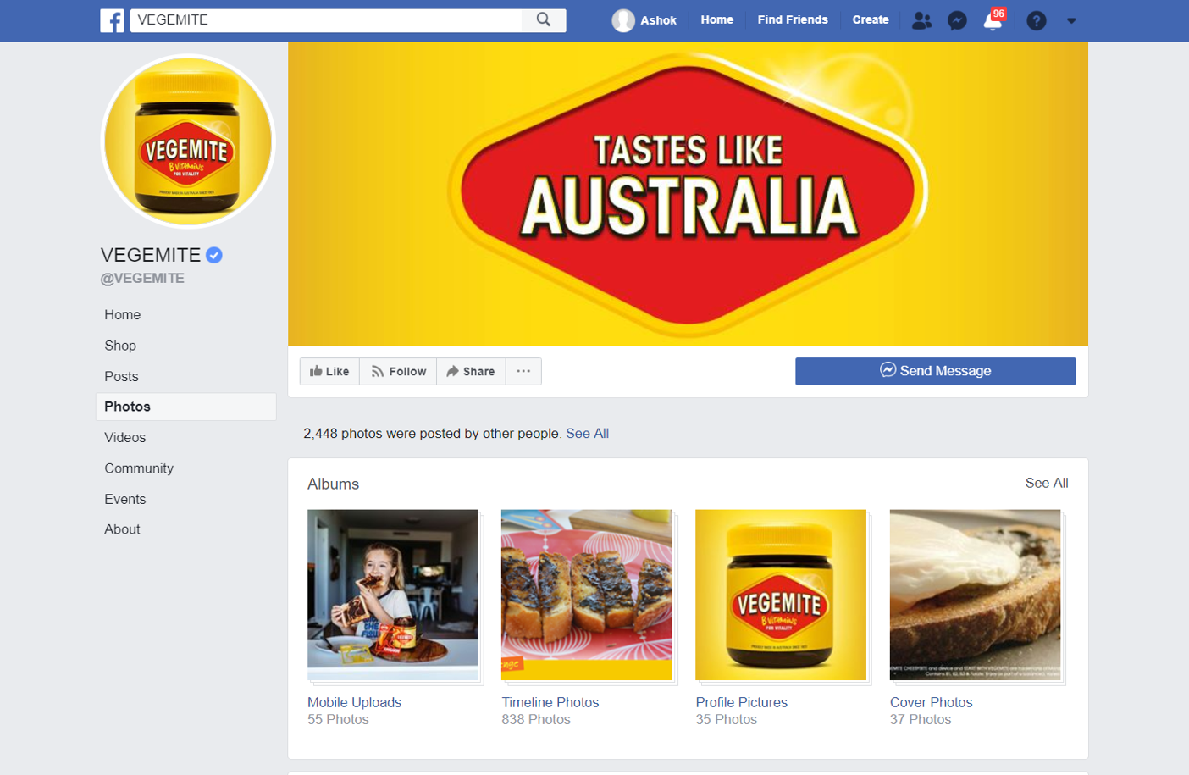Click the '37 Photos' count text

coord(921,719)
